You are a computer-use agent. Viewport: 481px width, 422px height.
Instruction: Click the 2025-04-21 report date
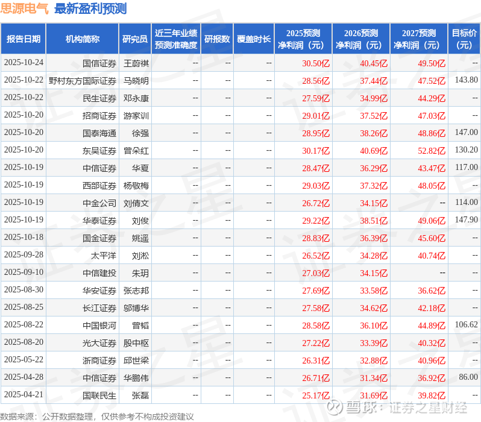(24, 395)
